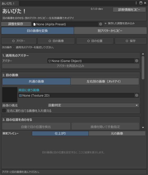The height and width of the screenshot is (175, 148).
Task: Click the あいぴた！ window tab title
Action: [x=8, y=4]
